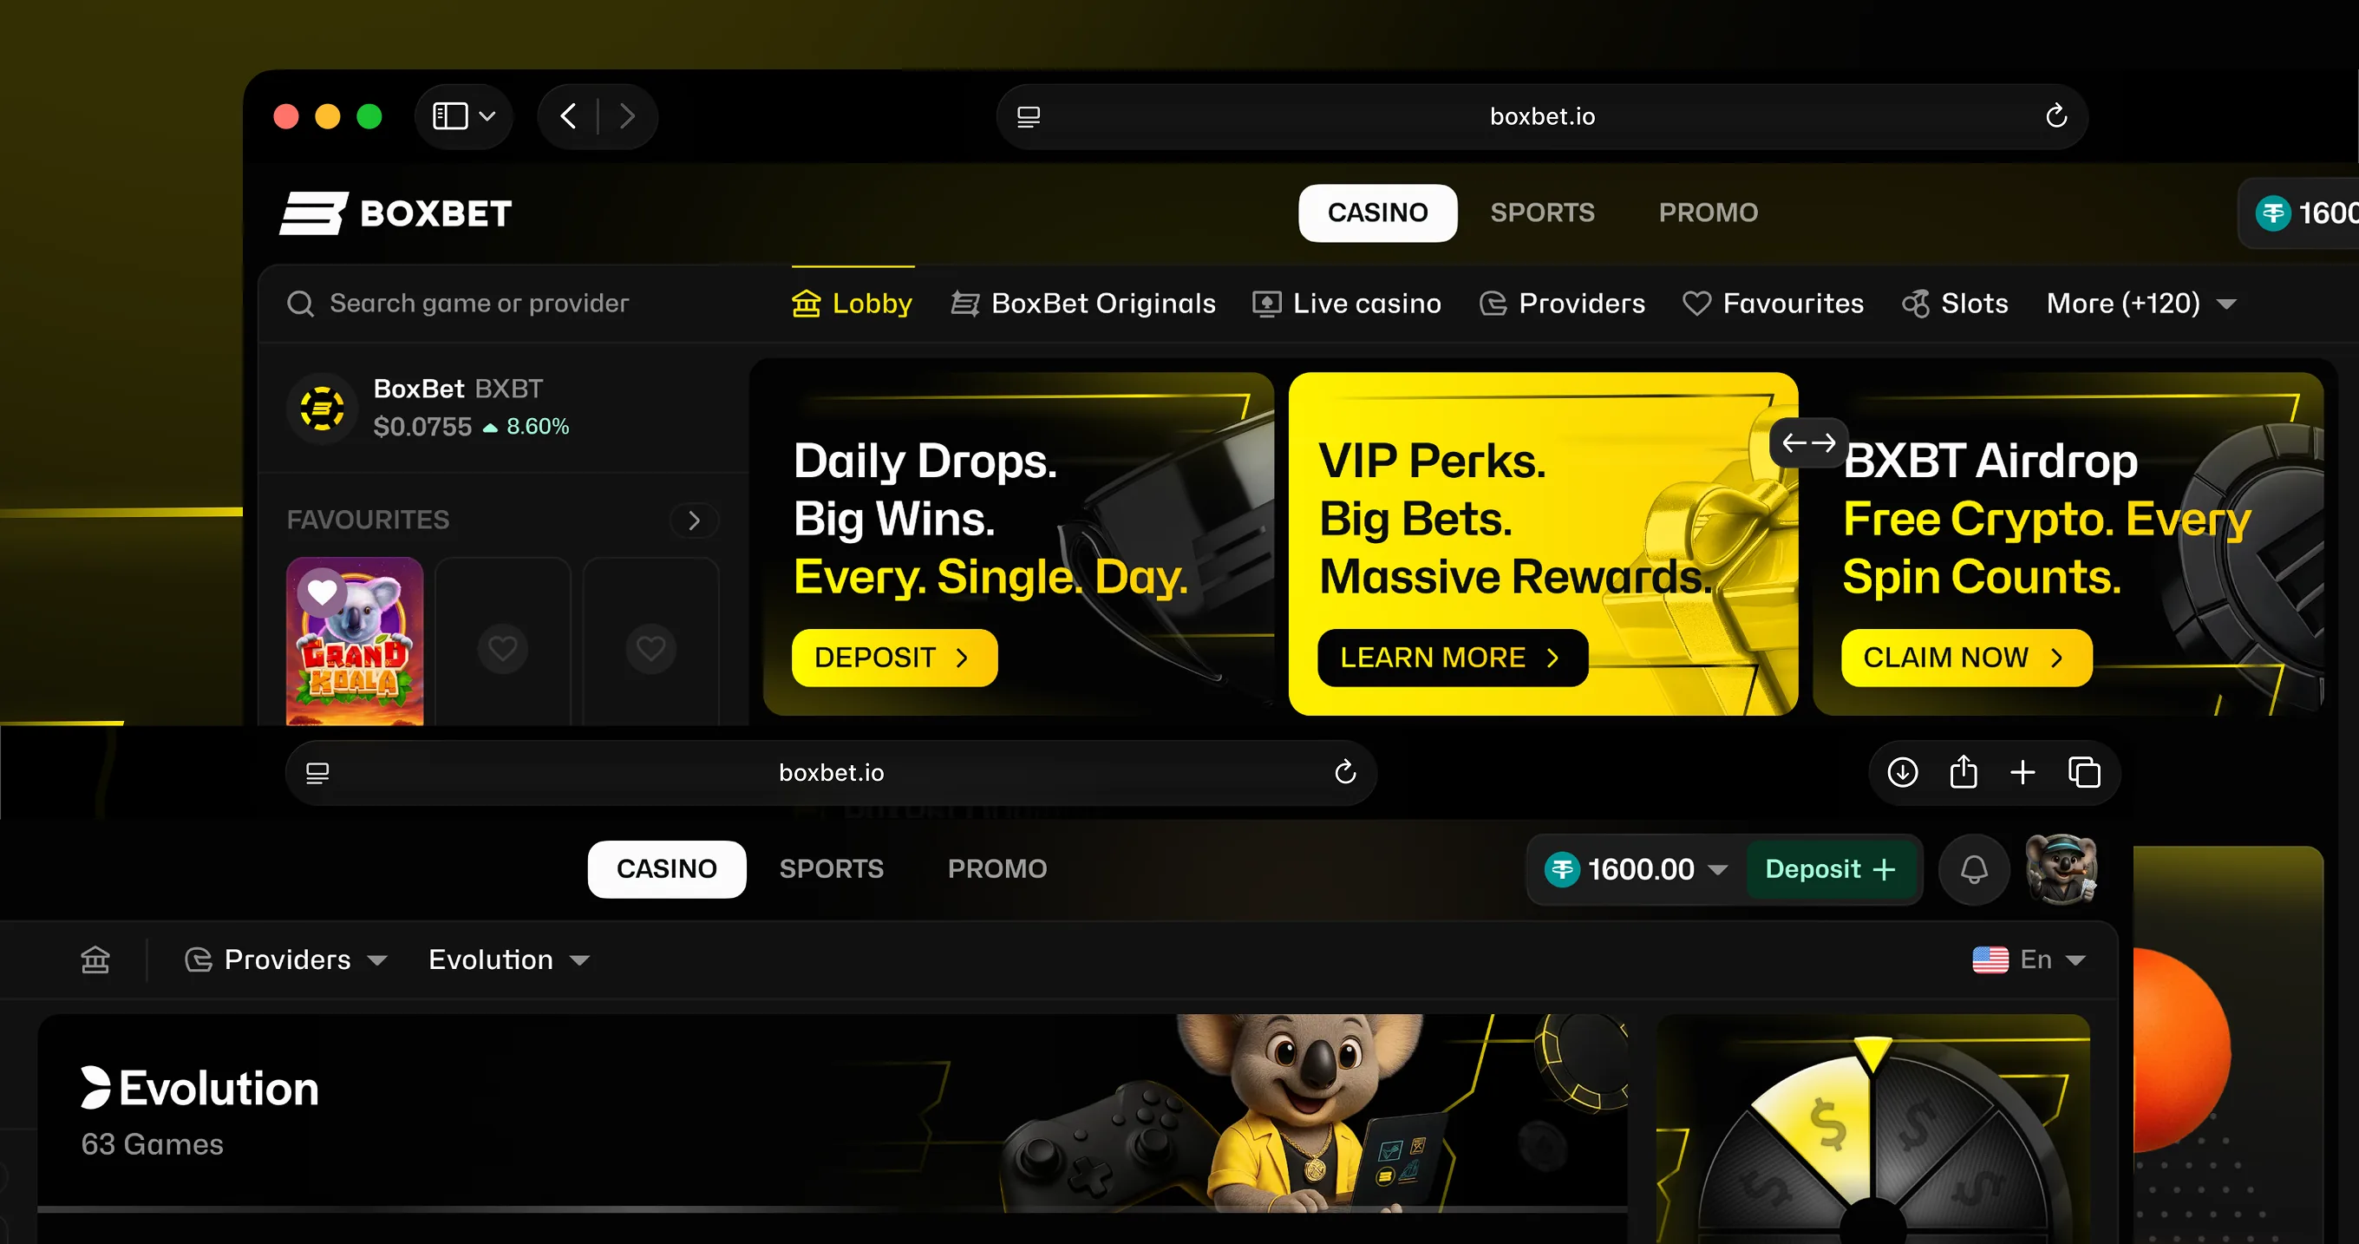Screen dimensions: 2359x1244
Task: Show tab overview icon in lower browser
Action: (2084, 772)
